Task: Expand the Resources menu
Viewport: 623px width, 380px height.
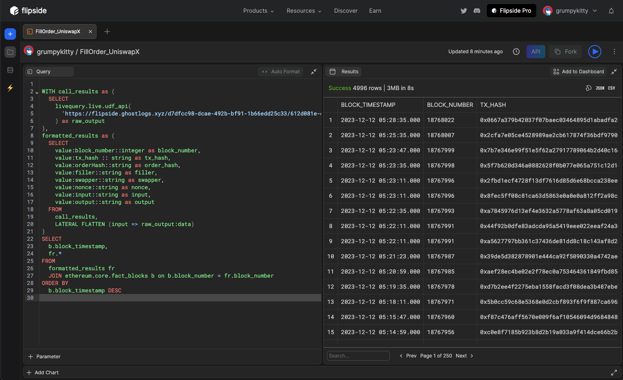Action: click(x=304, y=11)
